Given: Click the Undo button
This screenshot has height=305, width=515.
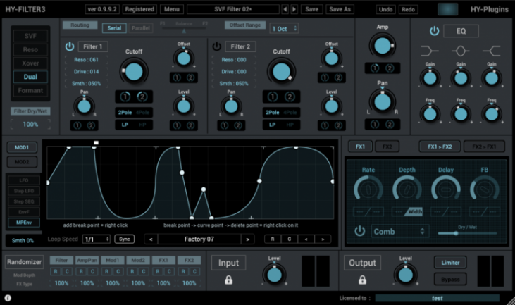Looking at the screenshot, I should click(x=385, y=9).
